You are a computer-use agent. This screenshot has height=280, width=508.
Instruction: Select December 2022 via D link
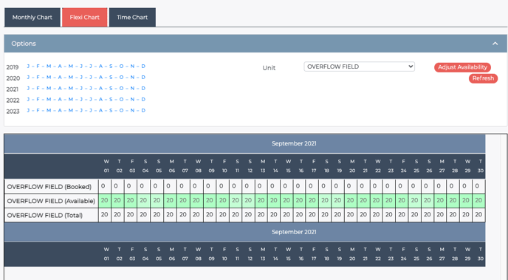143,99
